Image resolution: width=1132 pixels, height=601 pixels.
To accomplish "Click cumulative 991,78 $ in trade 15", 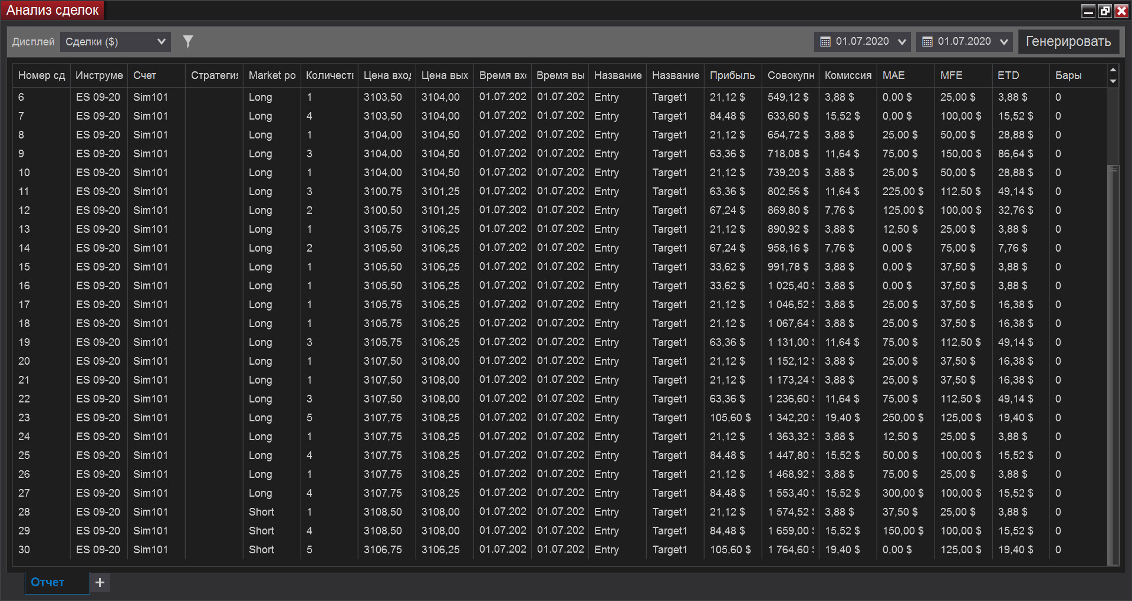I will point(788,267).
